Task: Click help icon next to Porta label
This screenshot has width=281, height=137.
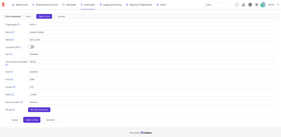Action: click(x=12, y=79)
